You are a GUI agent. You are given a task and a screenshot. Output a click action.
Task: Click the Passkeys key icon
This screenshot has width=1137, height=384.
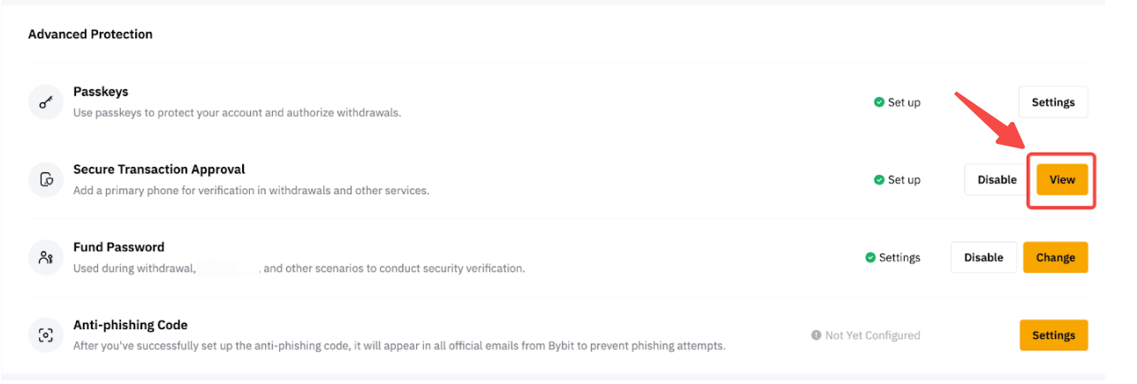click(45, 102)
